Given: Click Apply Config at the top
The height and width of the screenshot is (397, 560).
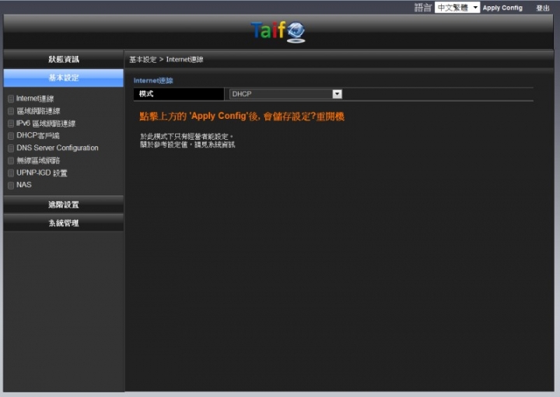Looking at the screenshot, I should point(502,8).
